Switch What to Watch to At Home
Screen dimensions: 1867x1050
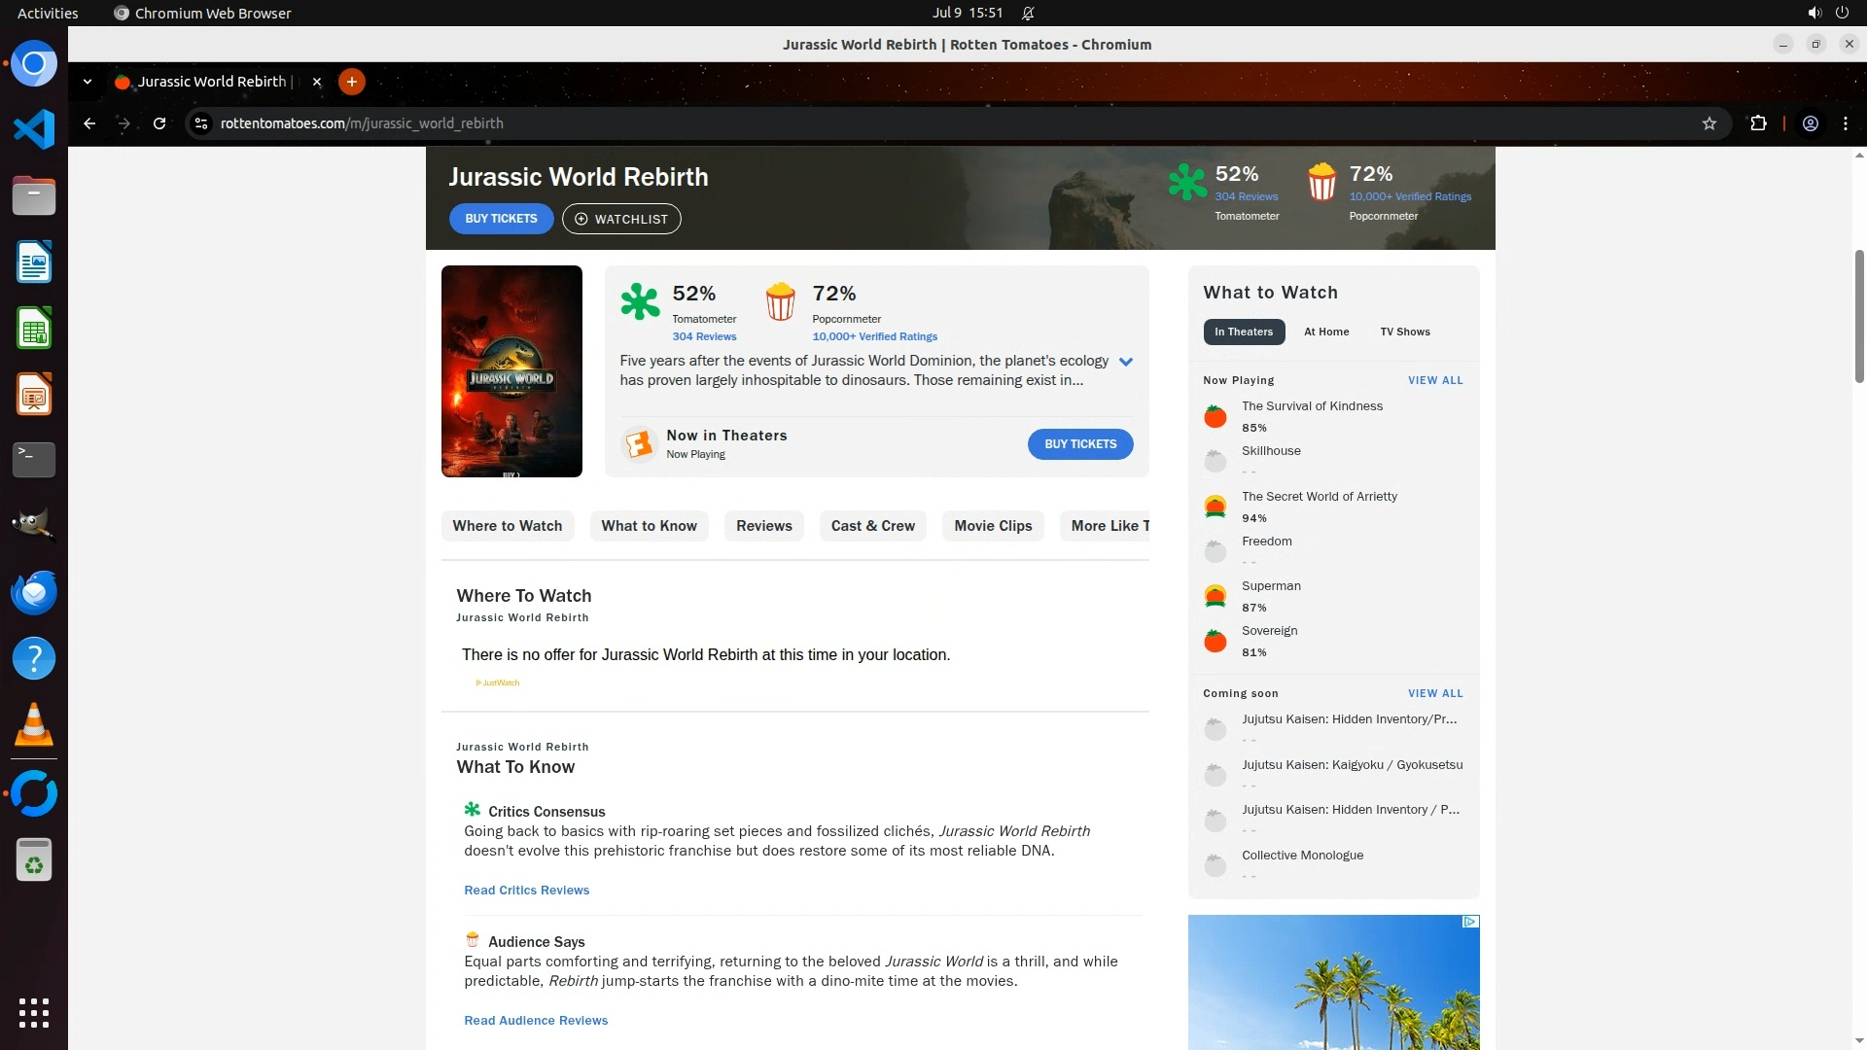[1326, 332]
